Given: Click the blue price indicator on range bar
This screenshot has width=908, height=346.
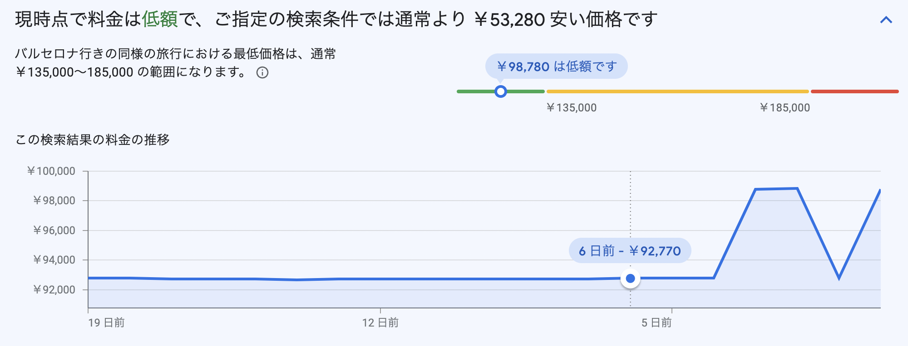Looking at the screenshot, I should [500, 91].
